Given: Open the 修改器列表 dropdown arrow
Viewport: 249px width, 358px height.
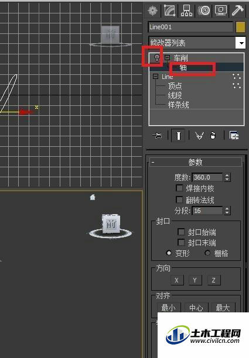Looking at the screenshot, I should pos(241,43).
